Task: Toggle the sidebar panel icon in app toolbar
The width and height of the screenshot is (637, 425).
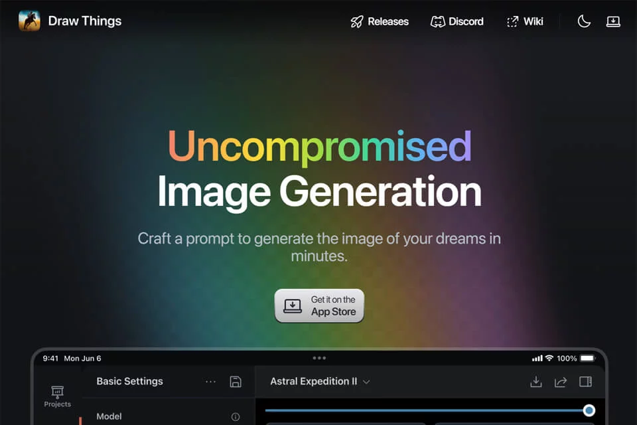Action: click(x=585, y=381)
